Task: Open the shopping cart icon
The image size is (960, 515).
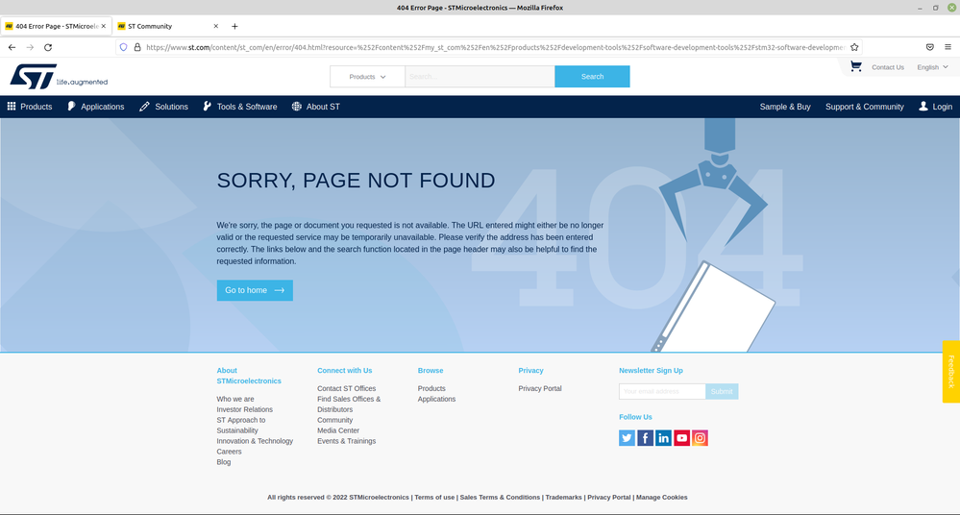Action: (x=856, y=66)
